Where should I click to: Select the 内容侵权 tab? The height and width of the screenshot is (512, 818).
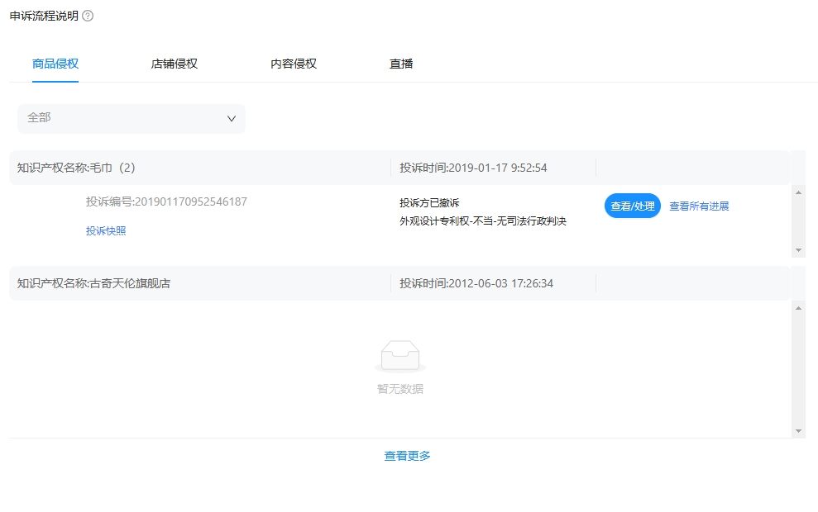click(294, 64)
